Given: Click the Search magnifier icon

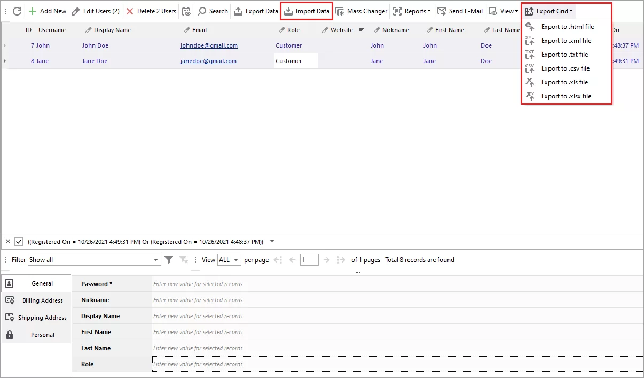Looking at the screenshot, I should coord(202,11).
